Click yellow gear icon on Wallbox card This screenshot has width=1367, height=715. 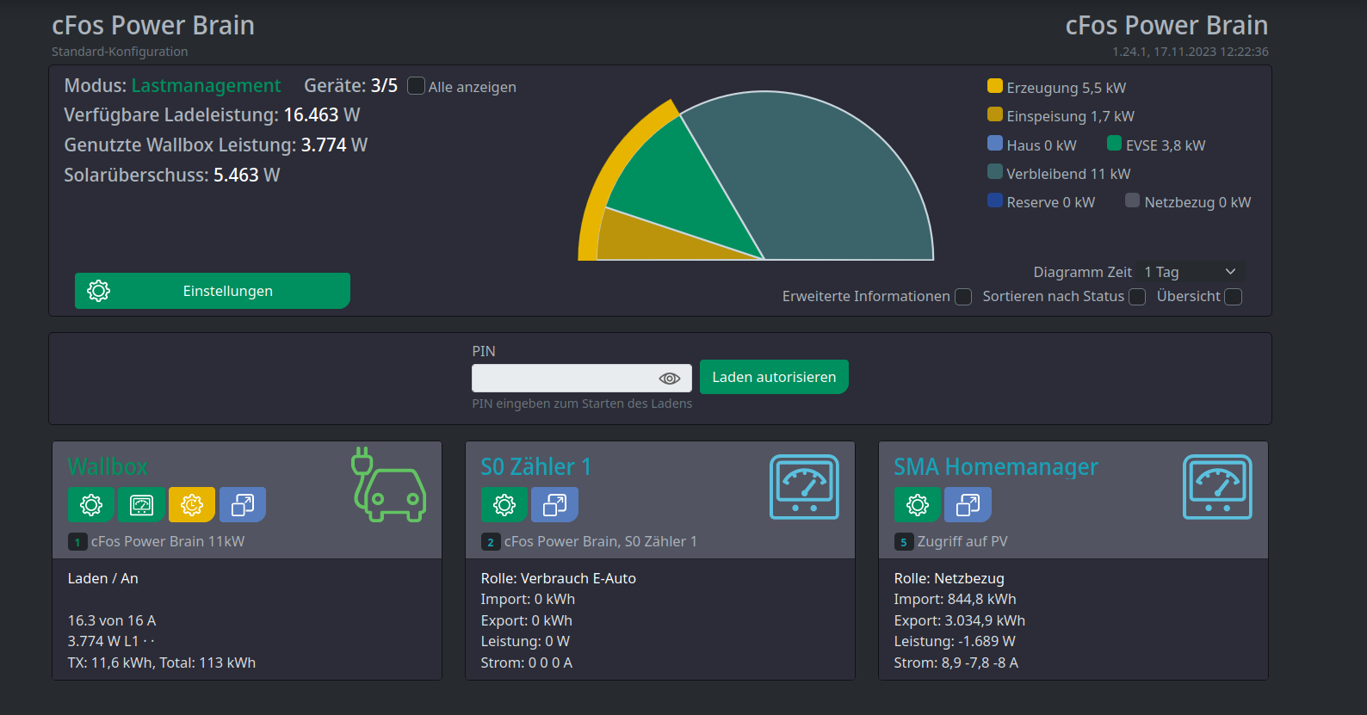pyautogui.click(x=192, y=504)
